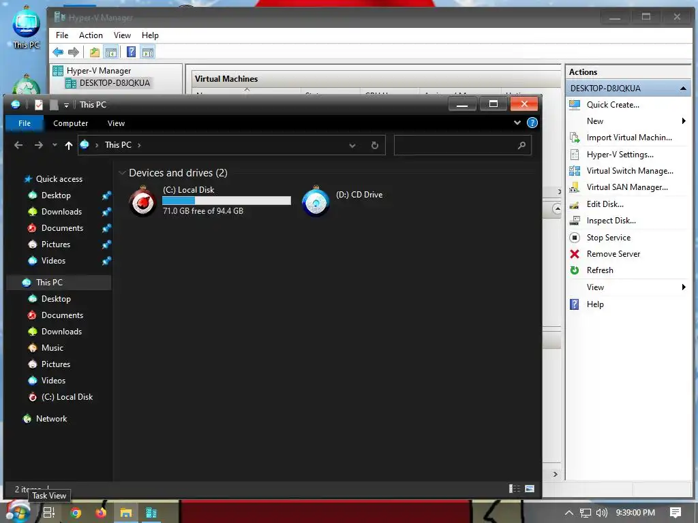Screen dimensions: 698x523
Task: Expand the ribbon with the chevron
Action: point(517,123)
